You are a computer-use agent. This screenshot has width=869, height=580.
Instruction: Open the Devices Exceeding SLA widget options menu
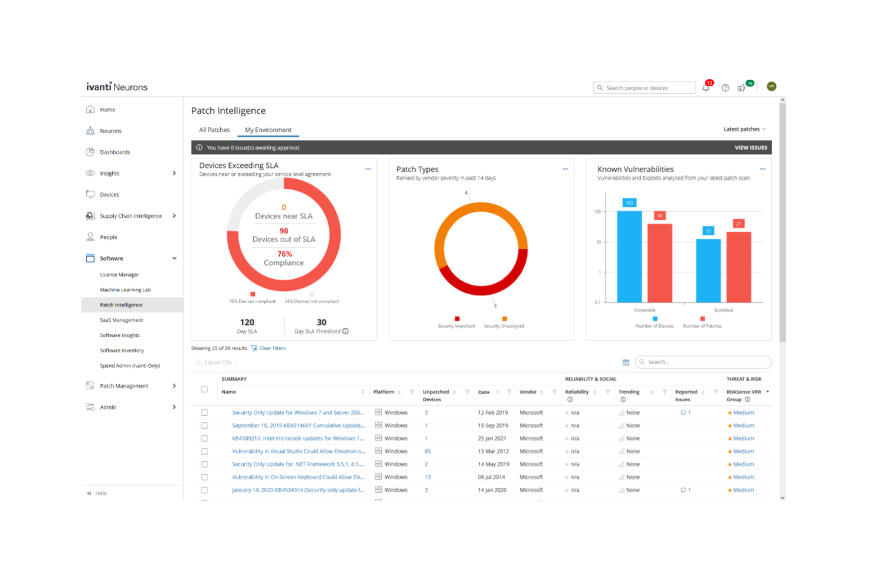[x=369, y=169]
